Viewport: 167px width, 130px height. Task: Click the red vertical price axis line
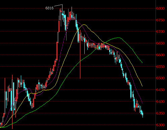click(x=156, y=65)
